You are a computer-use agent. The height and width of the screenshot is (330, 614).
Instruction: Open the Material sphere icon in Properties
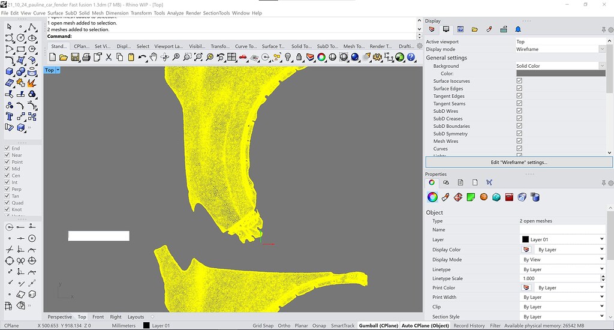pyautogui.click(x=484, y=197)
